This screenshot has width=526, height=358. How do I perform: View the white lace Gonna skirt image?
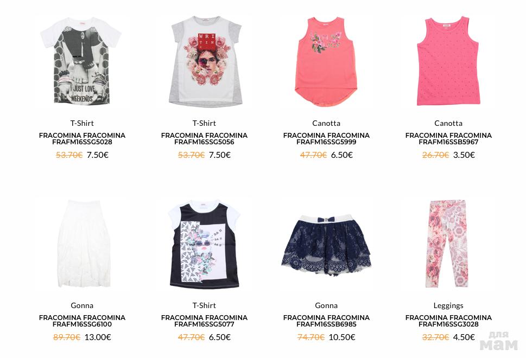pos(82,244)
